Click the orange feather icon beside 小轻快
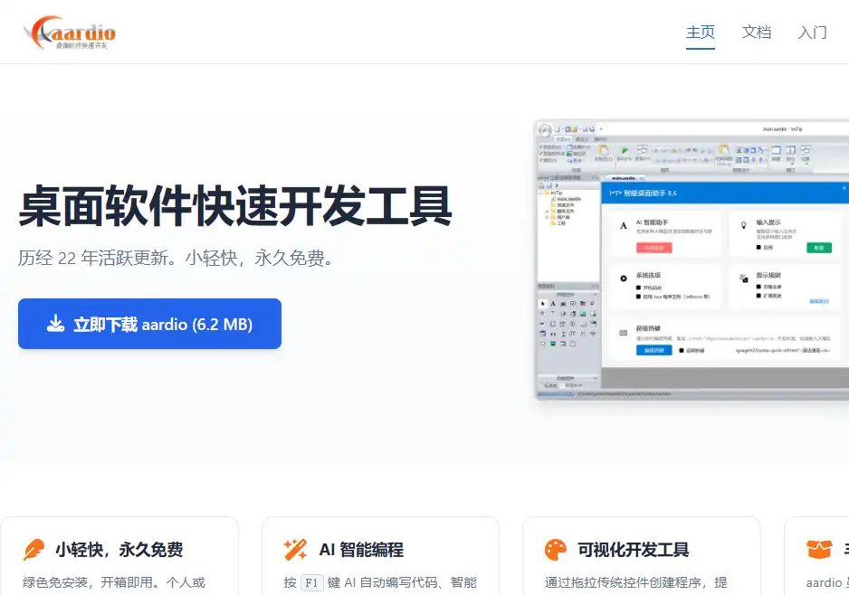Image resolution: width=849 pixels, height=595 pixels. tap(33, 550)
